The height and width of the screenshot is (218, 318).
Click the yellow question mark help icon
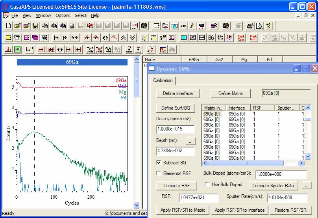click(x=268, y=26)
